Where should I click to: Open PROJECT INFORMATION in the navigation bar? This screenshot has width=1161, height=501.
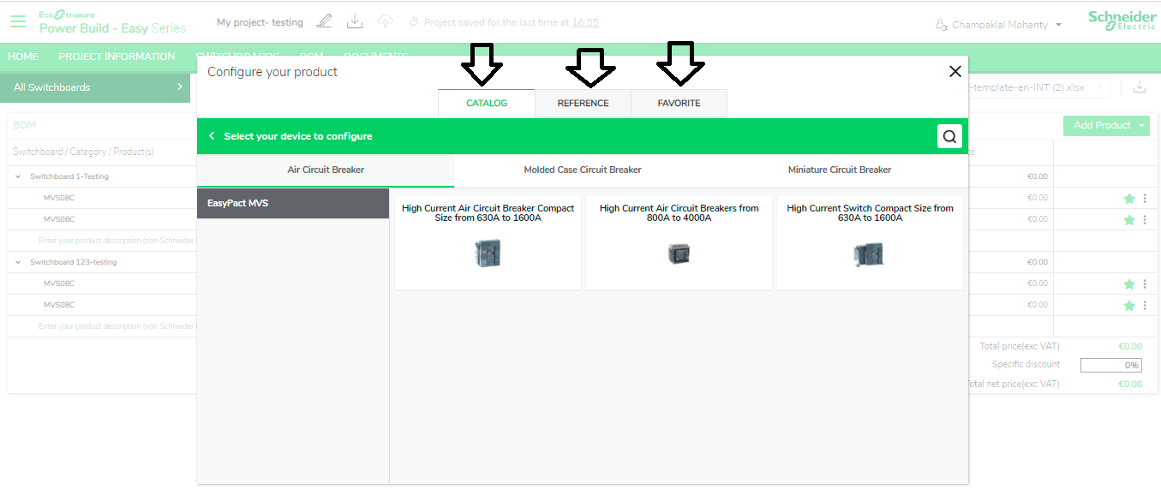point(117,57)
